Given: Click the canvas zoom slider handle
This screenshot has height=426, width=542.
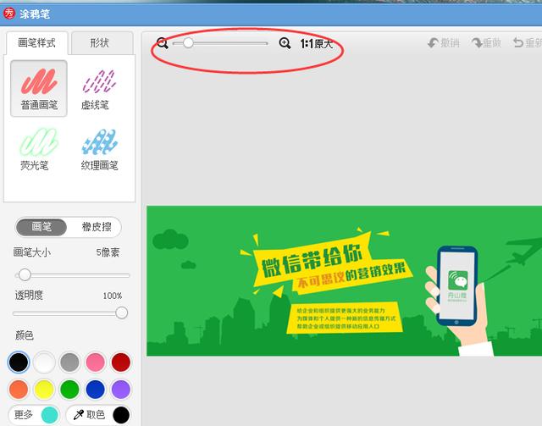Looking at the screenshot, I should pos(188,43).
